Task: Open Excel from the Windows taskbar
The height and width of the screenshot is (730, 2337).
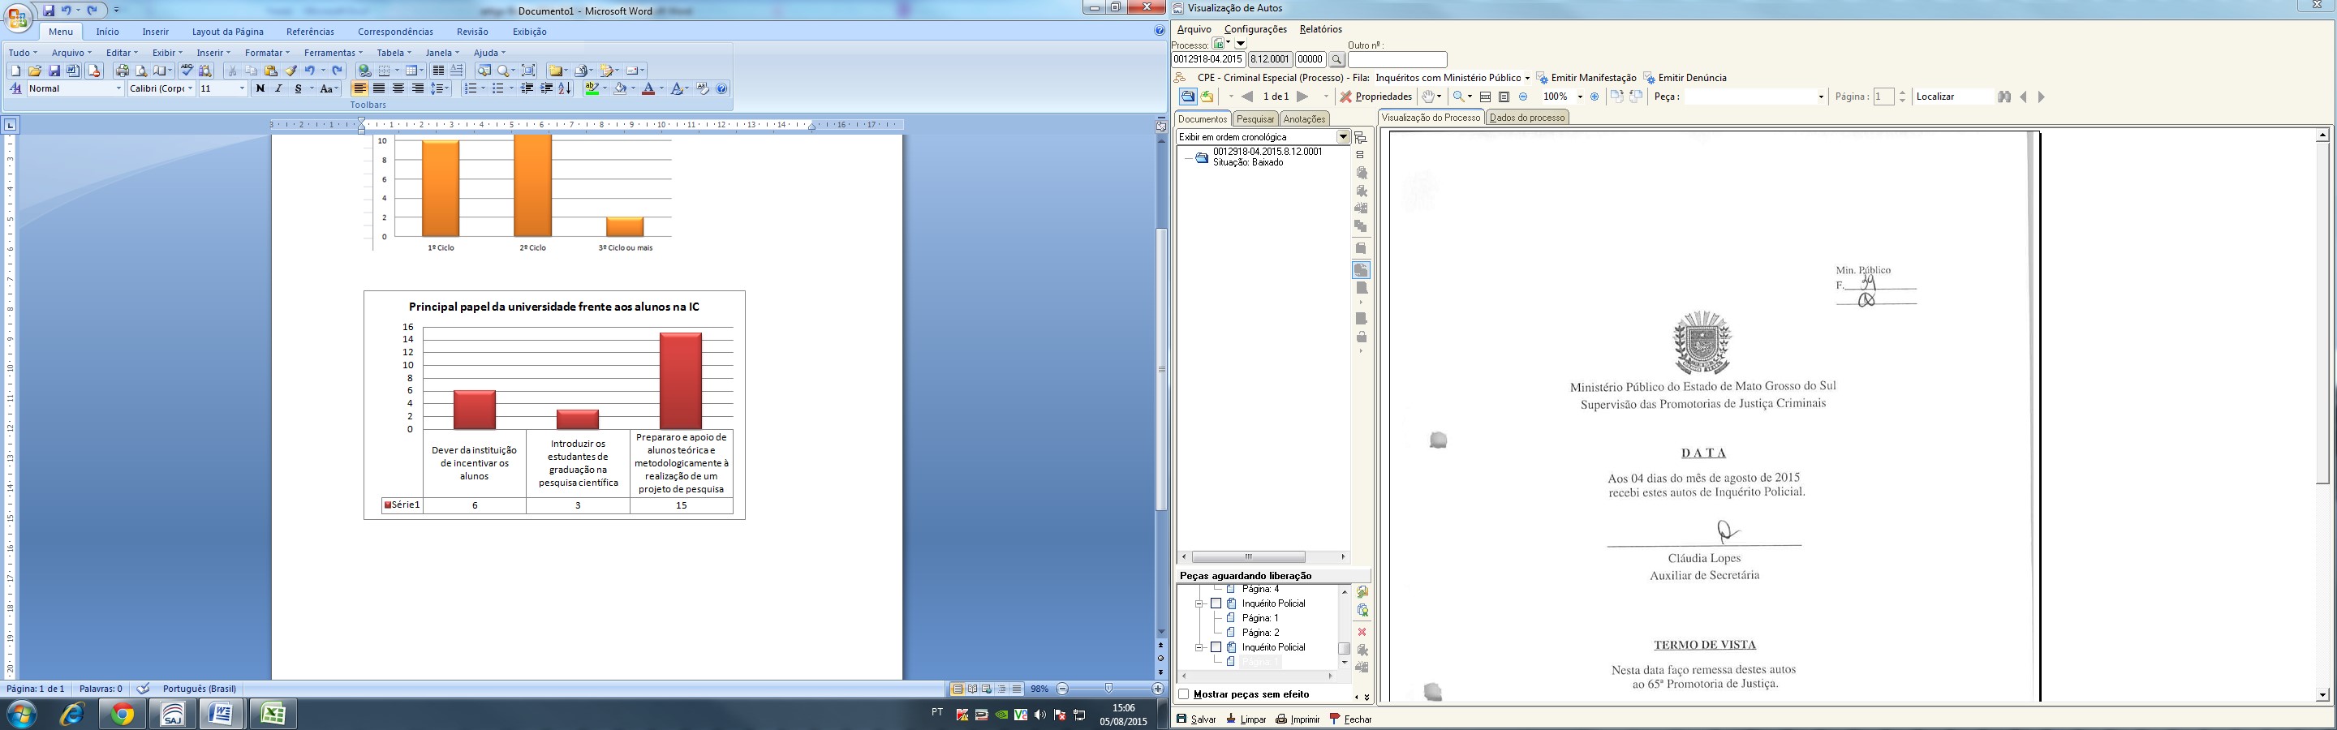Action: point(272,715)
